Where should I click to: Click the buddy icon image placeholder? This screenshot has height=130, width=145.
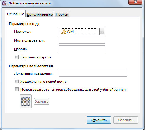(x=26, y=101)
